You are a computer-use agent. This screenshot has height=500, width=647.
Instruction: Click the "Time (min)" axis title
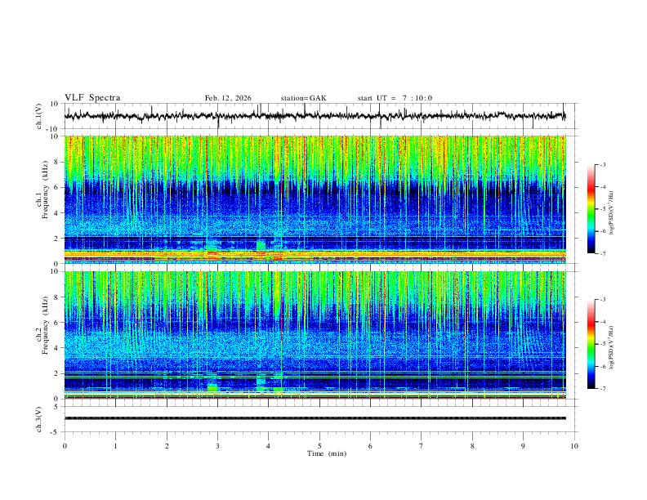coord(327,453)
